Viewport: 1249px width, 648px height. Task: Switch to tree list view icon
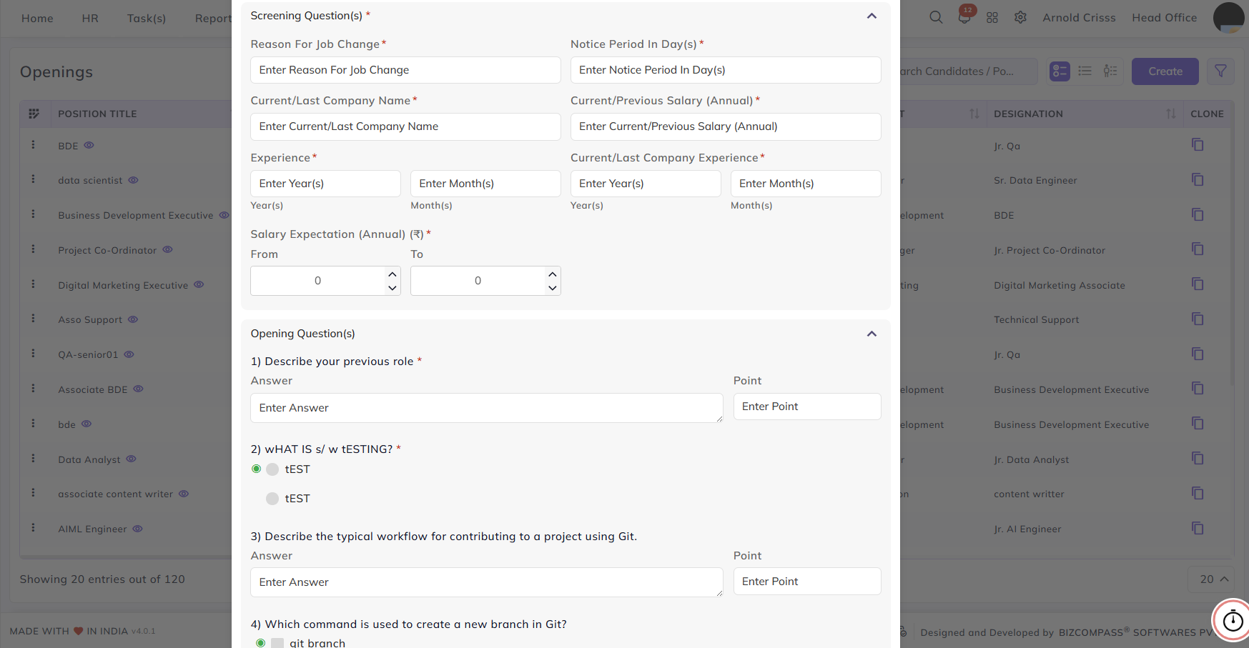(x=1110, y=71)
